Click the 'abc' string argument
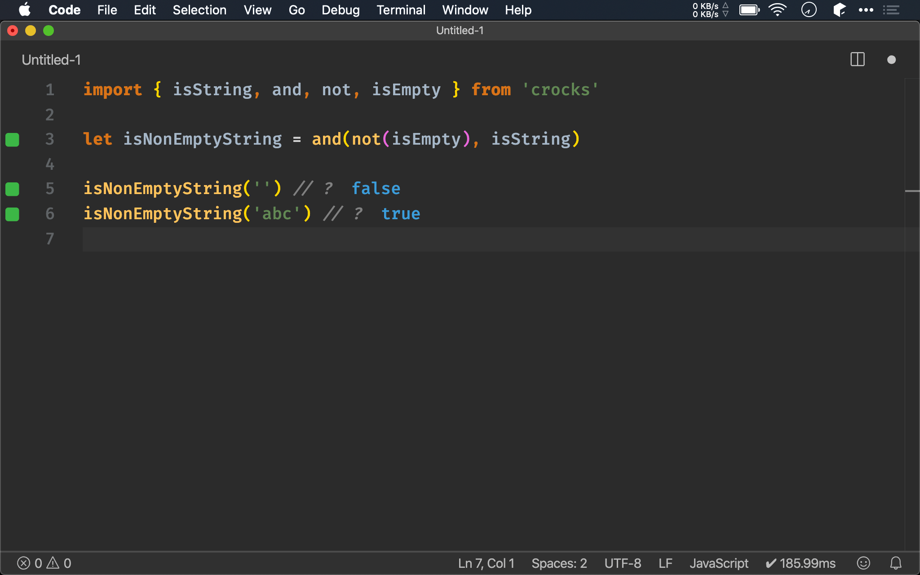920x575 pixels. (277, 214)
